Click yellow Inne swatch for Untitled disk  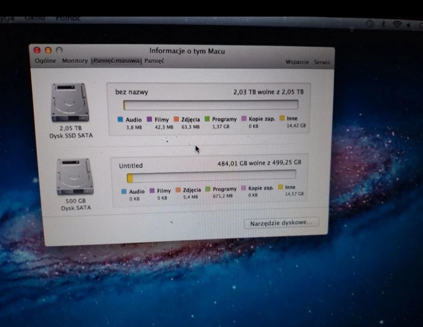pos(280,187)
